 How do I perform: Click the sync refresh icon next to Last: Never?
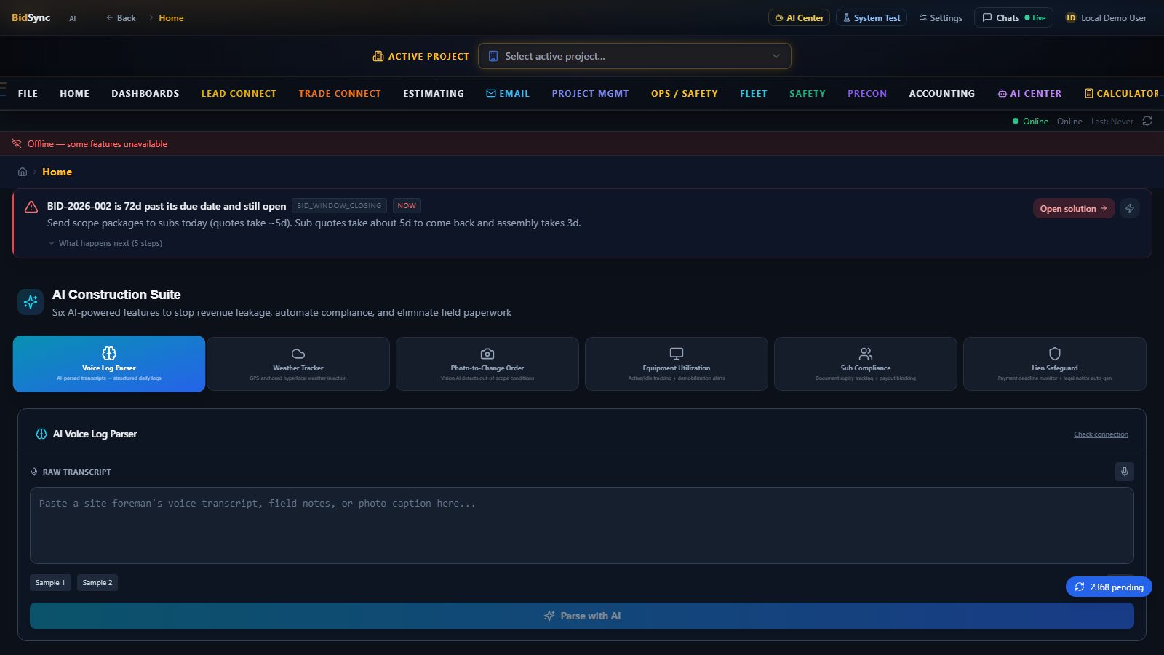(1147, 121)
